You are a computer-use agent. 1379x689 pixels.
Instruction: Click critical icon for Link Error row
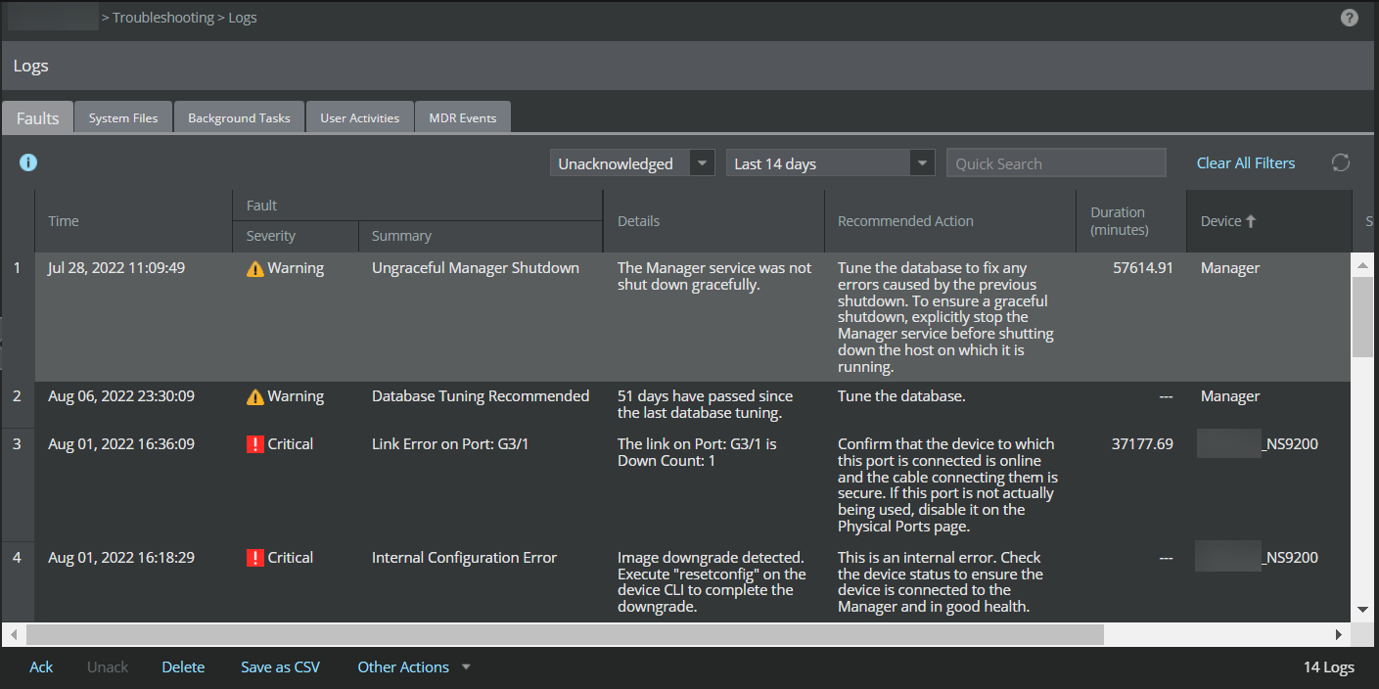point(255,444)
